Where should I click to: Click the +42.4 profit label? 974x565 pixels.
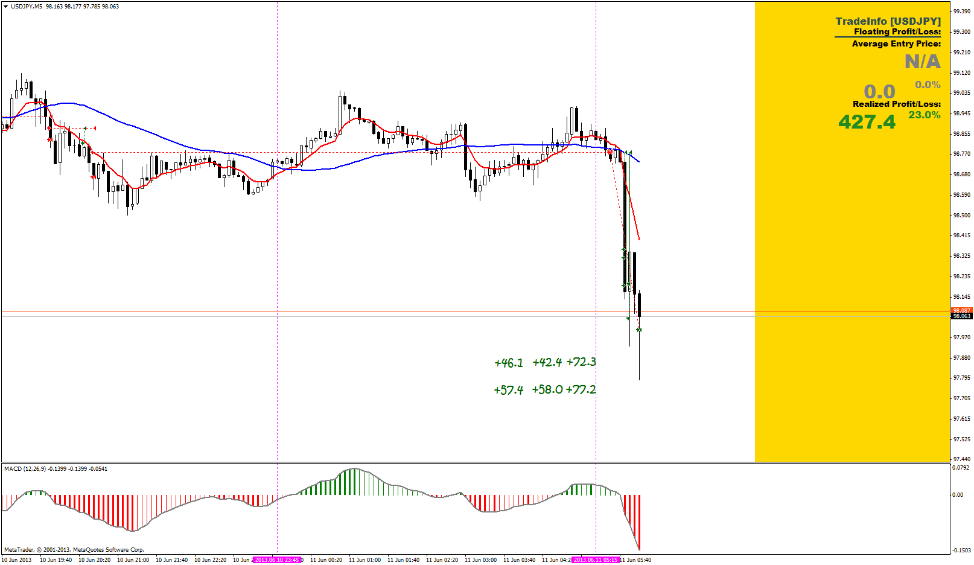(547, 362)
